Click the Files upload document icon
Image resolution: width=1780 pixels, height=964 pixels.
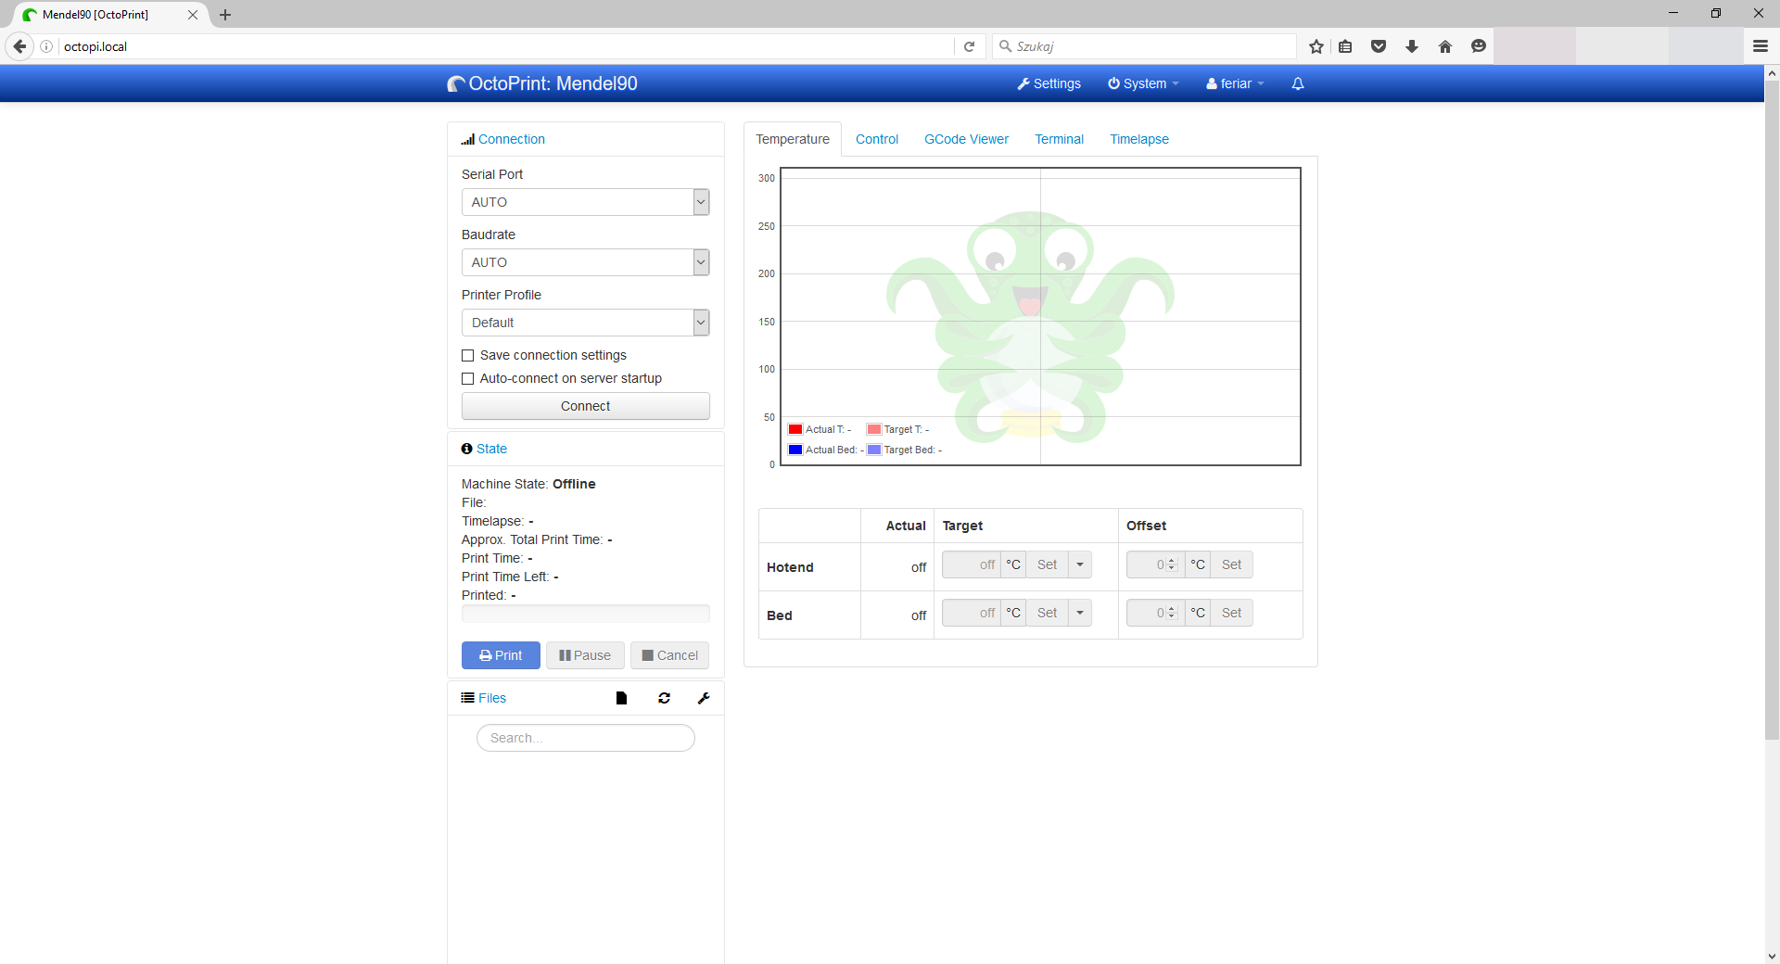pyautogui.click(x=621, y=698)
